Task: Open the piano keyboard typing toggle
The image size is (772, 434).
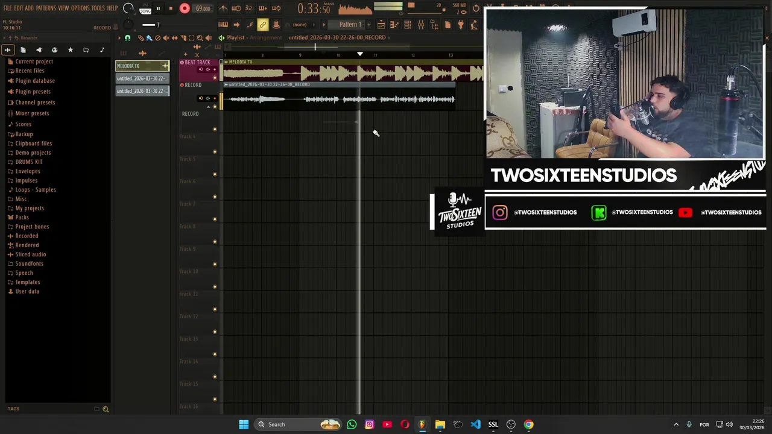Action: pyautogui.click(x=223, y=25)
